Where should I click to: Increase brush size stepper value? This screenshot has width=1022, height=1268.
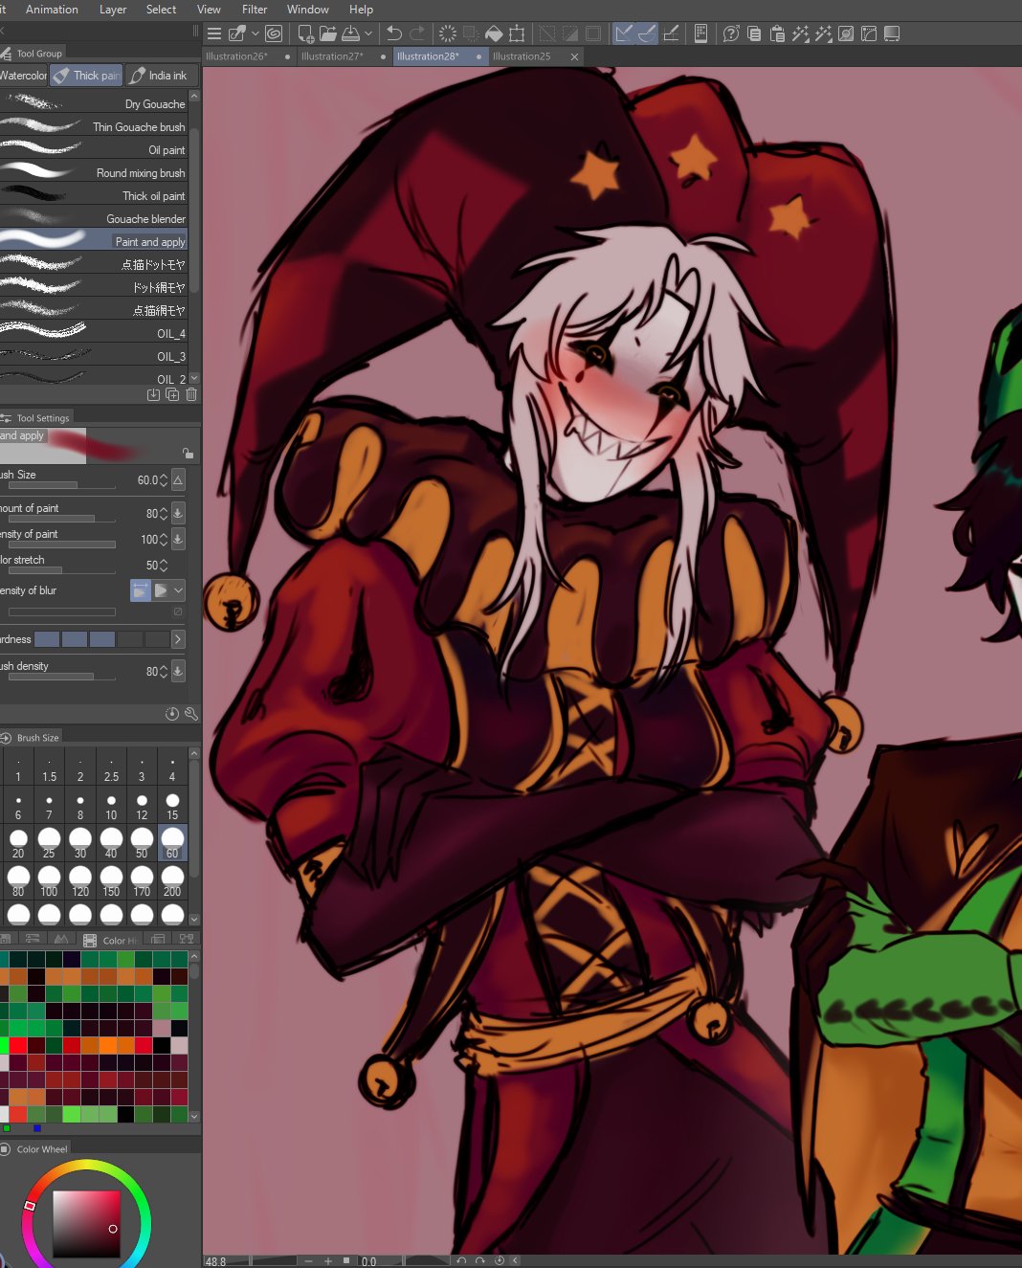(164, 477)
